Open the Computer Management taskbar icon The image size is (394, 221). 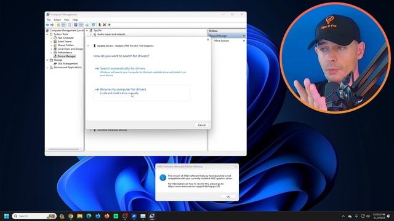[x=152, y=216]
